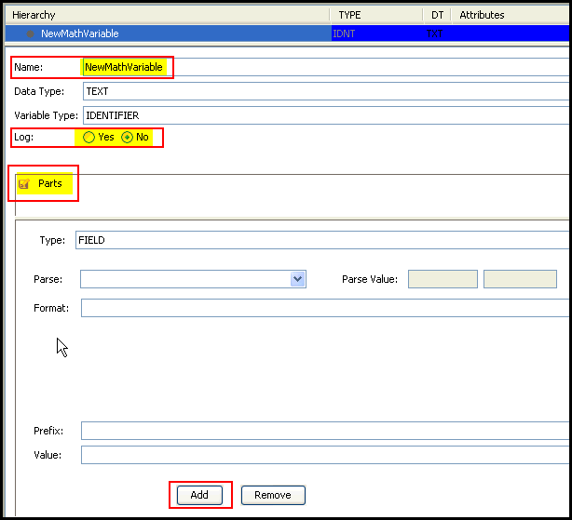This screenshot has width=572, height=520.
Task: Click the Remove button
Action: [273, 495]
